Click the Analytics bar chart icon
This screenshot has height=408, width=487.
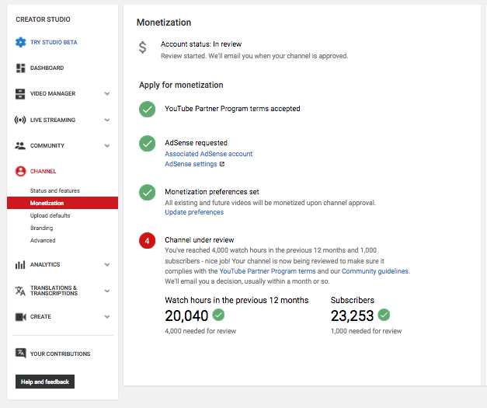point(20,265)
